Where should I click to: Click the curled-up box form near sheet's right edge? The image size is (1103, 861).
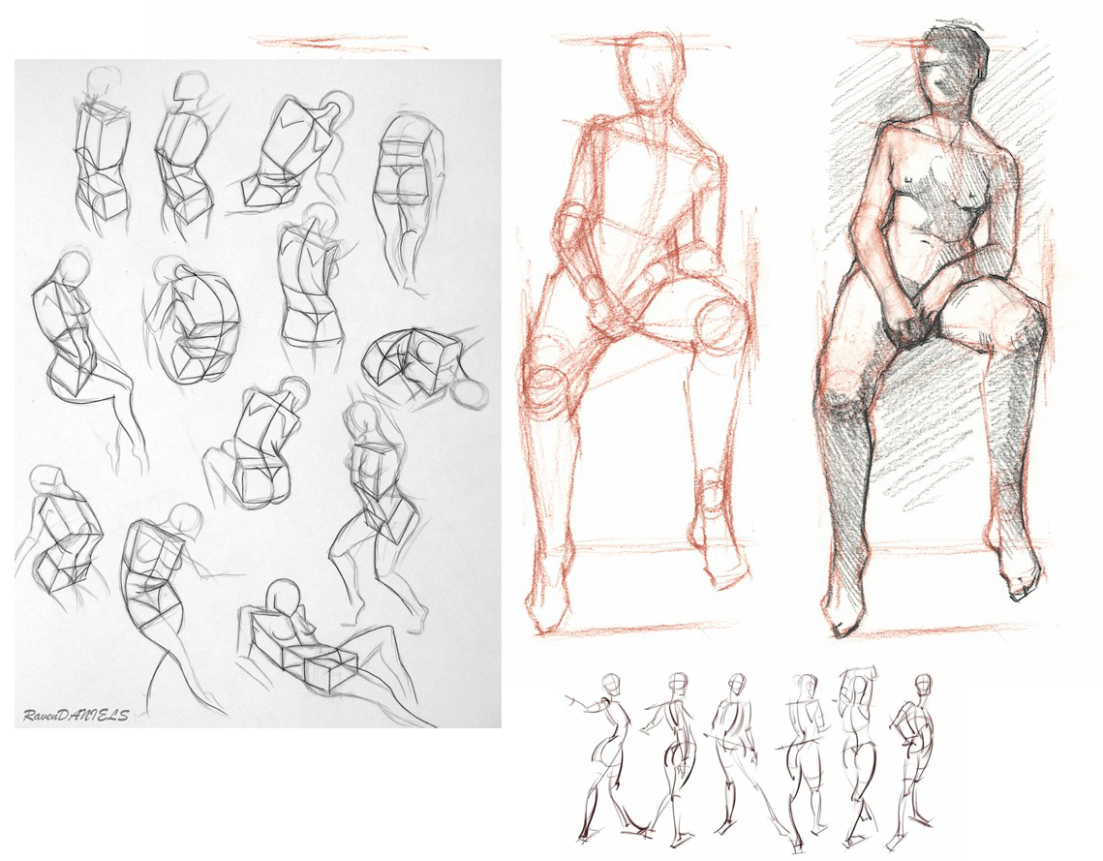[x=418, y=366]
